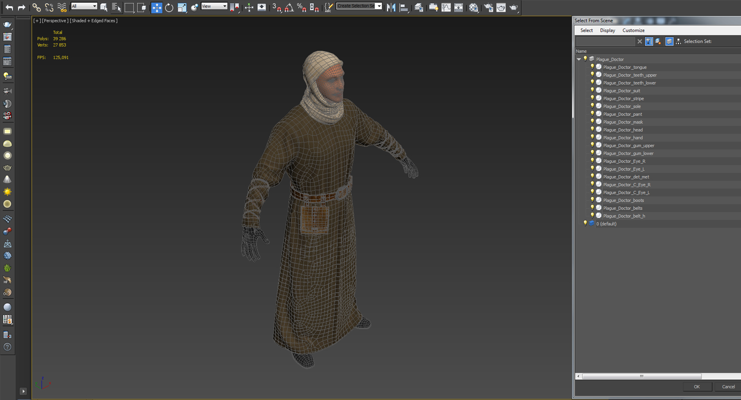Screen dimensions: 741x400
Task: Open the Select menu in Select From Scene
Action: tap(586, 30)
